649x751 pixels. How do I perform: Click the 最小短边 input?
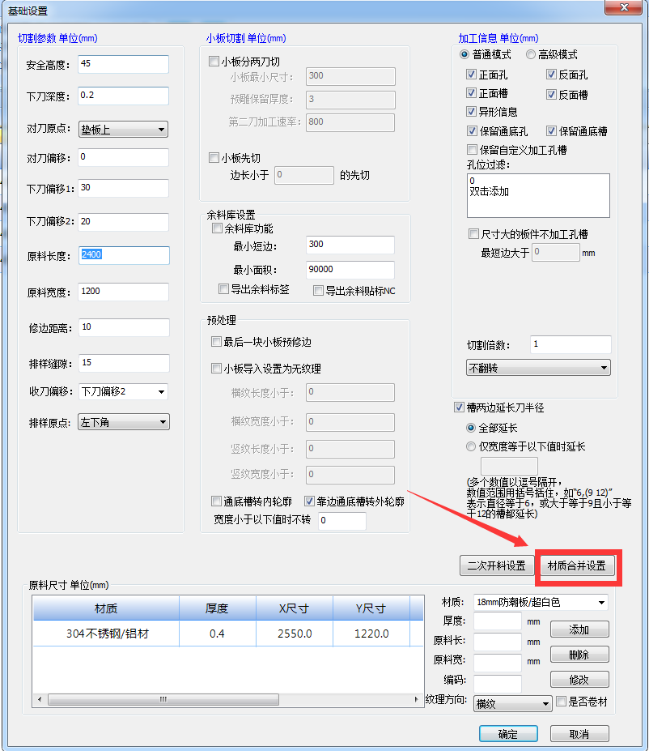pyautogui.click(x=350, y=245)
